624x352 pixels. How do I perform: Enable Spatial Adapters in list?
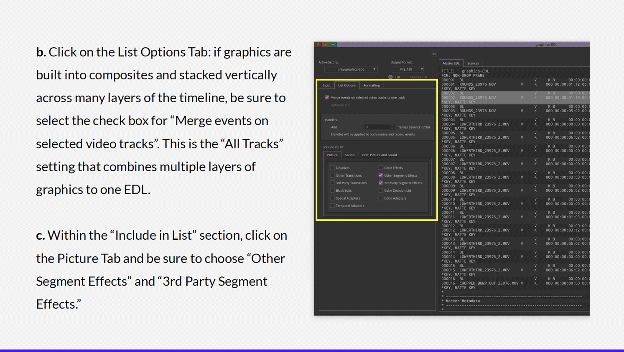(x=332, y=198)
